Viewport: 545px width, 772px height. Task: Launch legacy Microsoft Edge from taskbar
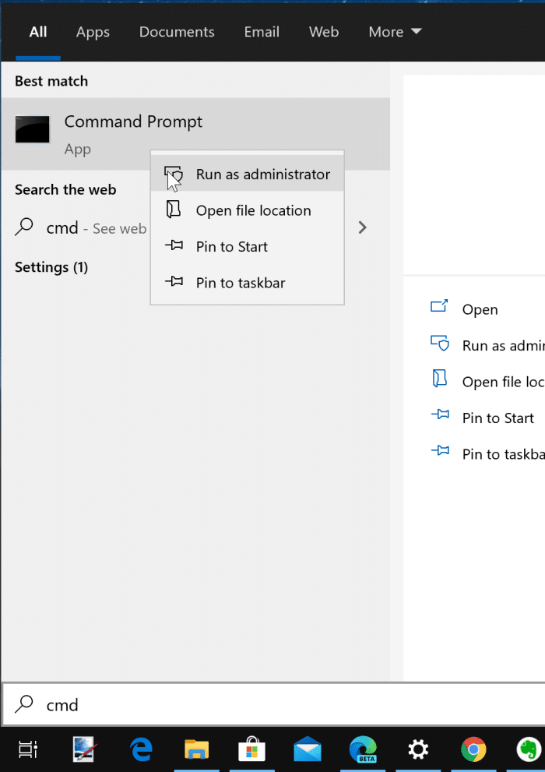[141, 749]
